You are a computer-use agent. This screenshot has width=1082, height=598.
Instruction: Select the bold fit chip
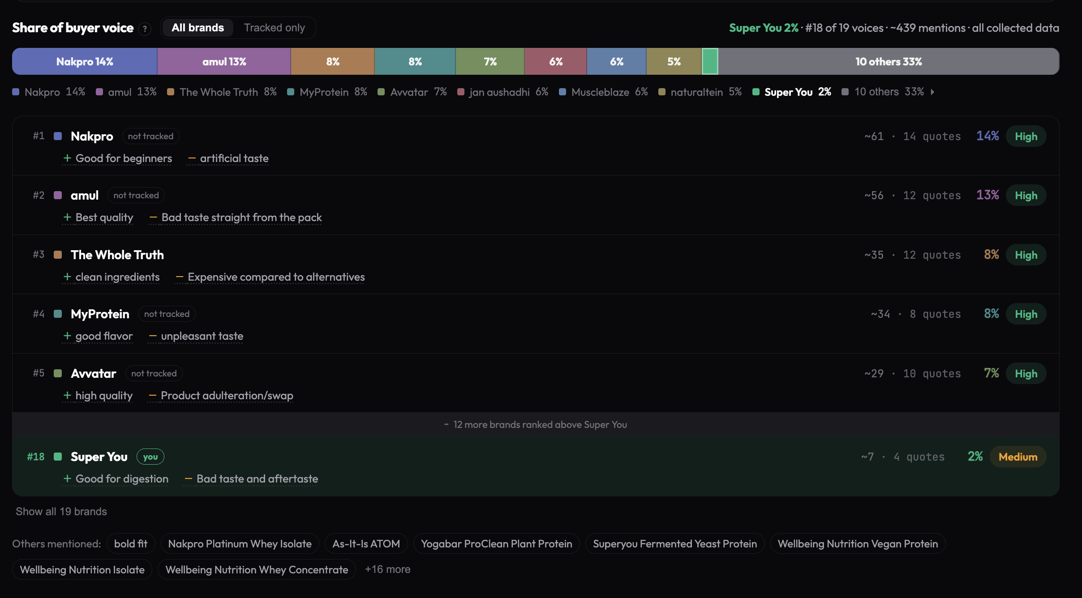(131, 544)
